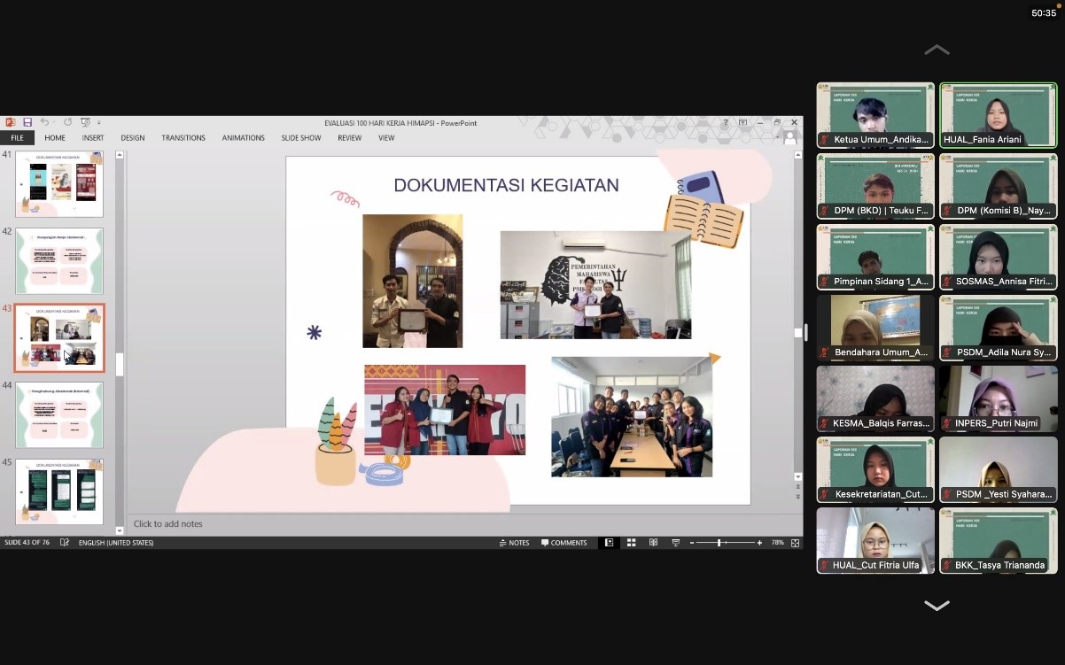Open Ribbon Display Options
The width and height of the screenshot is (1065, 665).
tap(742, 122)
